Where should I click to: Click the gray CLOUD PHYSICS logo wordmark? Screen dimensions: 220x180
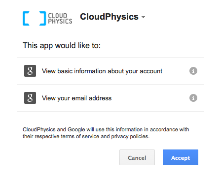click(x=60, y=19)
